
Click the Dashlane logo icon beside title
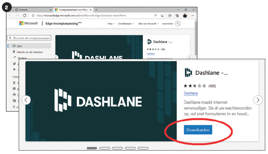pos(188,72)
